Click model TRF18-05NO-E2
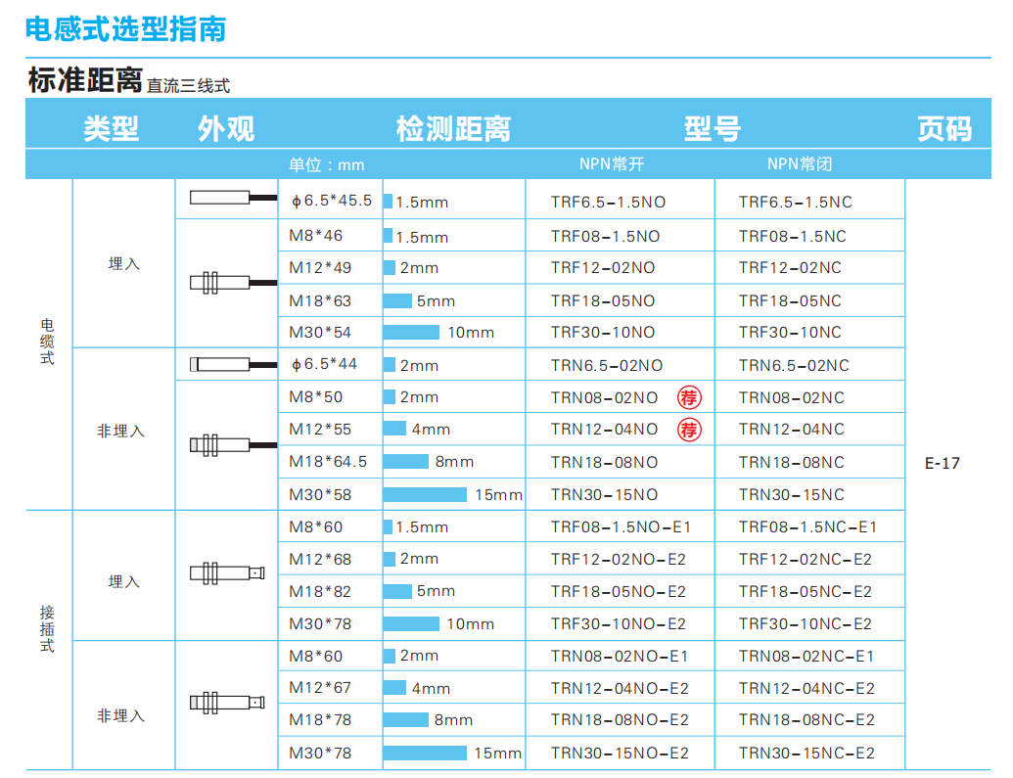 [x=618, y=592]
